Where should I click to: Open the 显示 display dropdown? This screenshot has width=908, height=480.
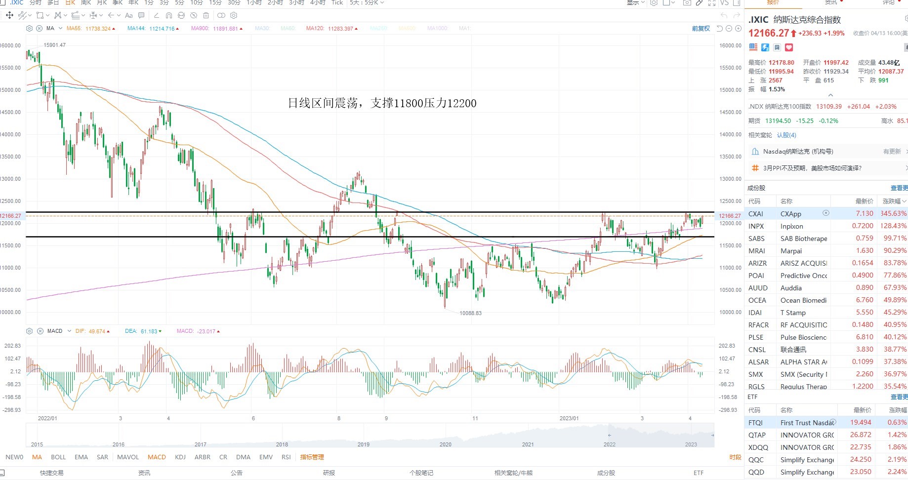[x=635, y=2]
